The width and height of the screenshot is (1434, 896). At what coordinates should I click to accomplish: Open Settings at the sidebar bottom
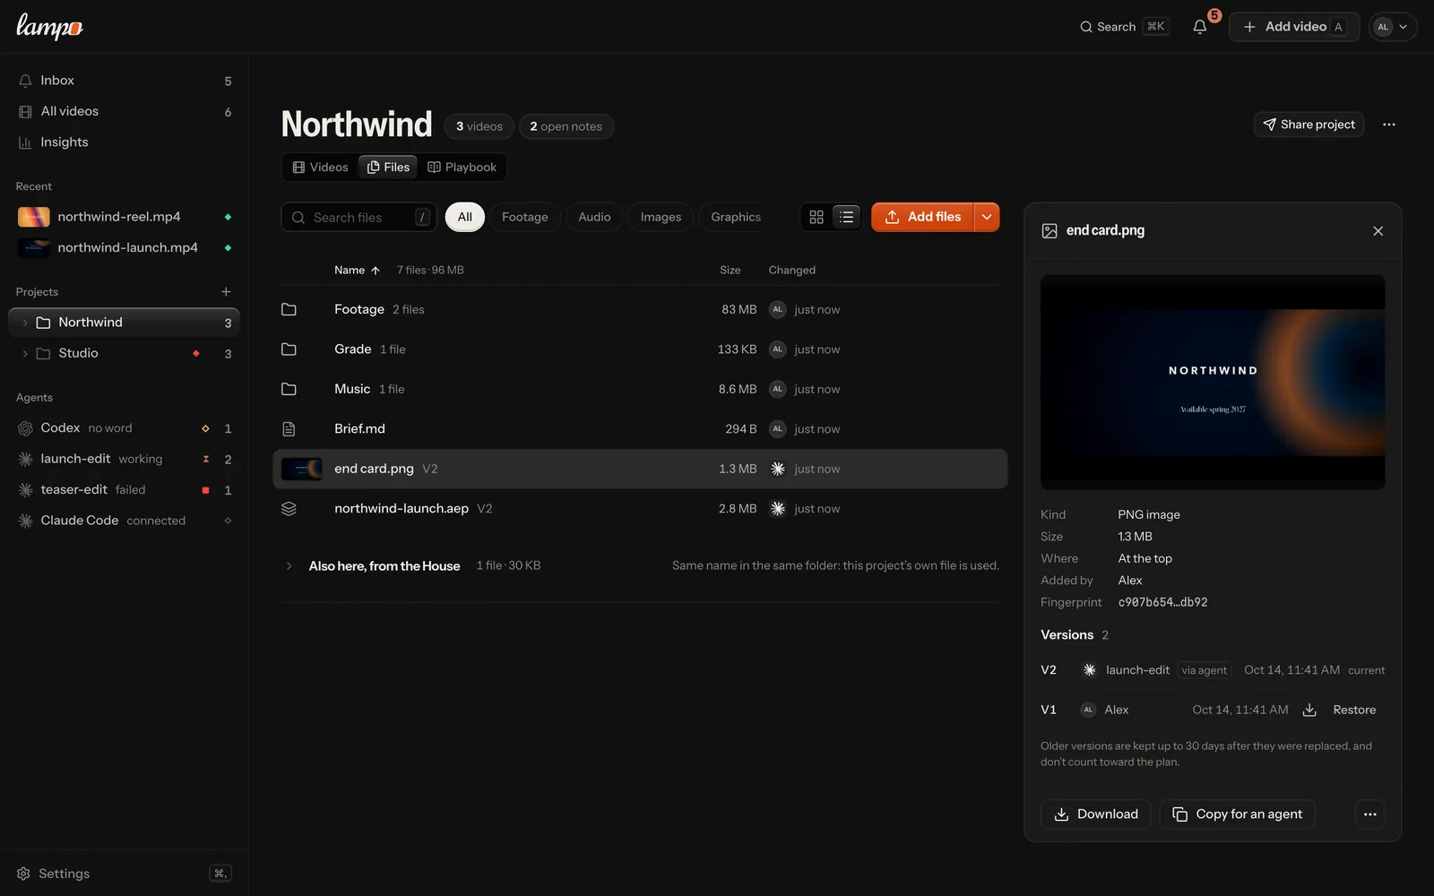(124, 874)
